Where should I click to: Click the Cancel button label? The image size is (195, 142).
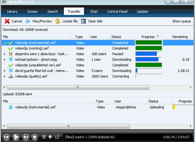pyautogui.click(x=17, y=21)
